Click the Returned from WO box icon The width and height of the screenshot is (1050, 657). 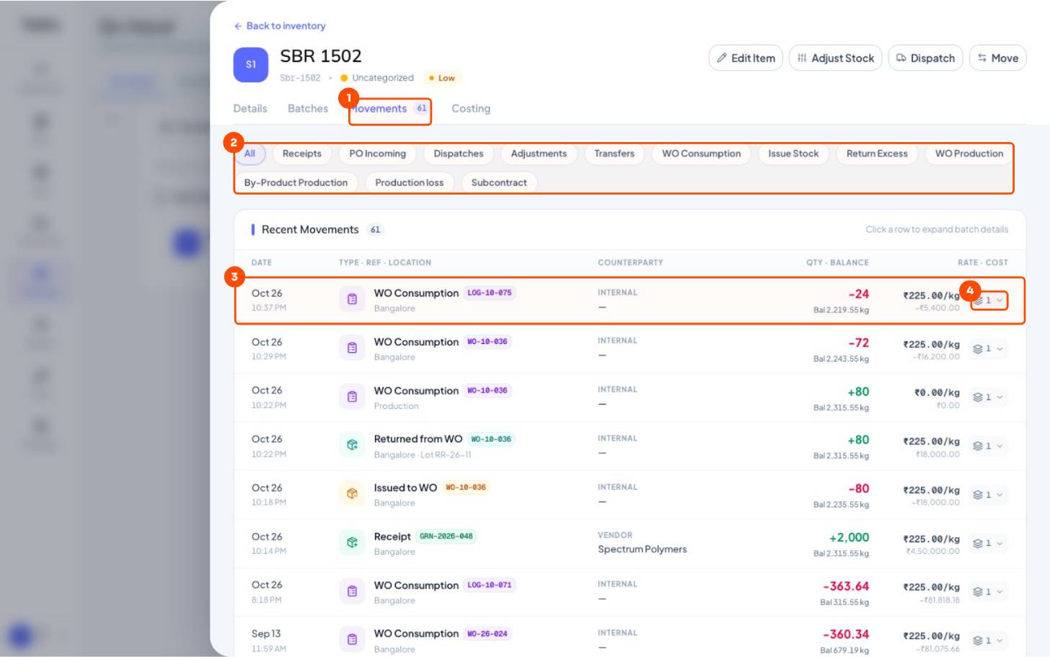click(352, 446)
